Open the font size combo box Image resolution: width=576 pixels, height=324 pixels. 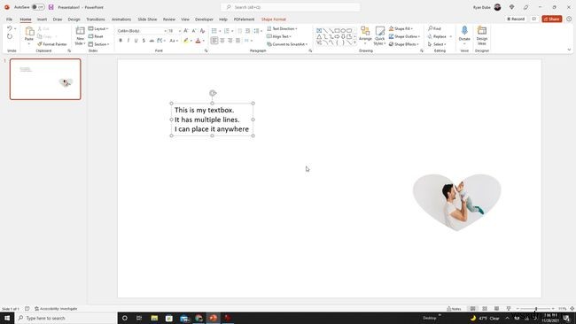pos(175,31)
